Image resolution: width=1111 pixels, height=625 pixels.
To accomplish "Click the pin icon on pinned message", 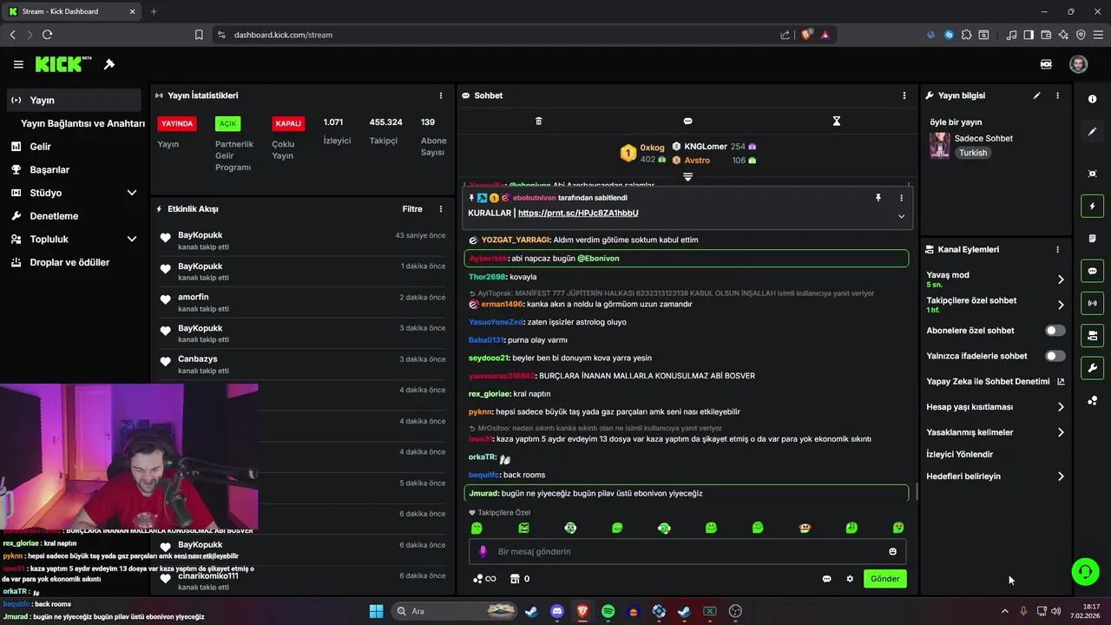I will click(x=878, y=198).
